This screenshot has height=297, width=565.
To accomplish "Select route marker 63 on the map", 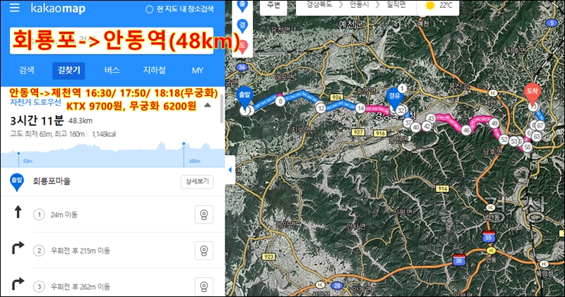I will point(537,136).
